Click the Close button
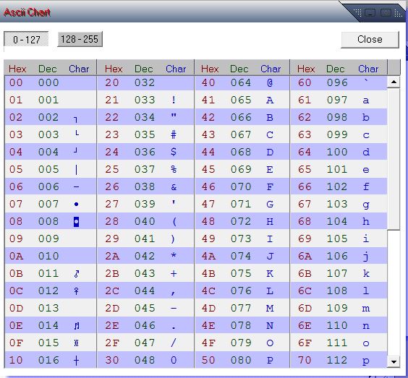408x378 pixels. [370, 40]
